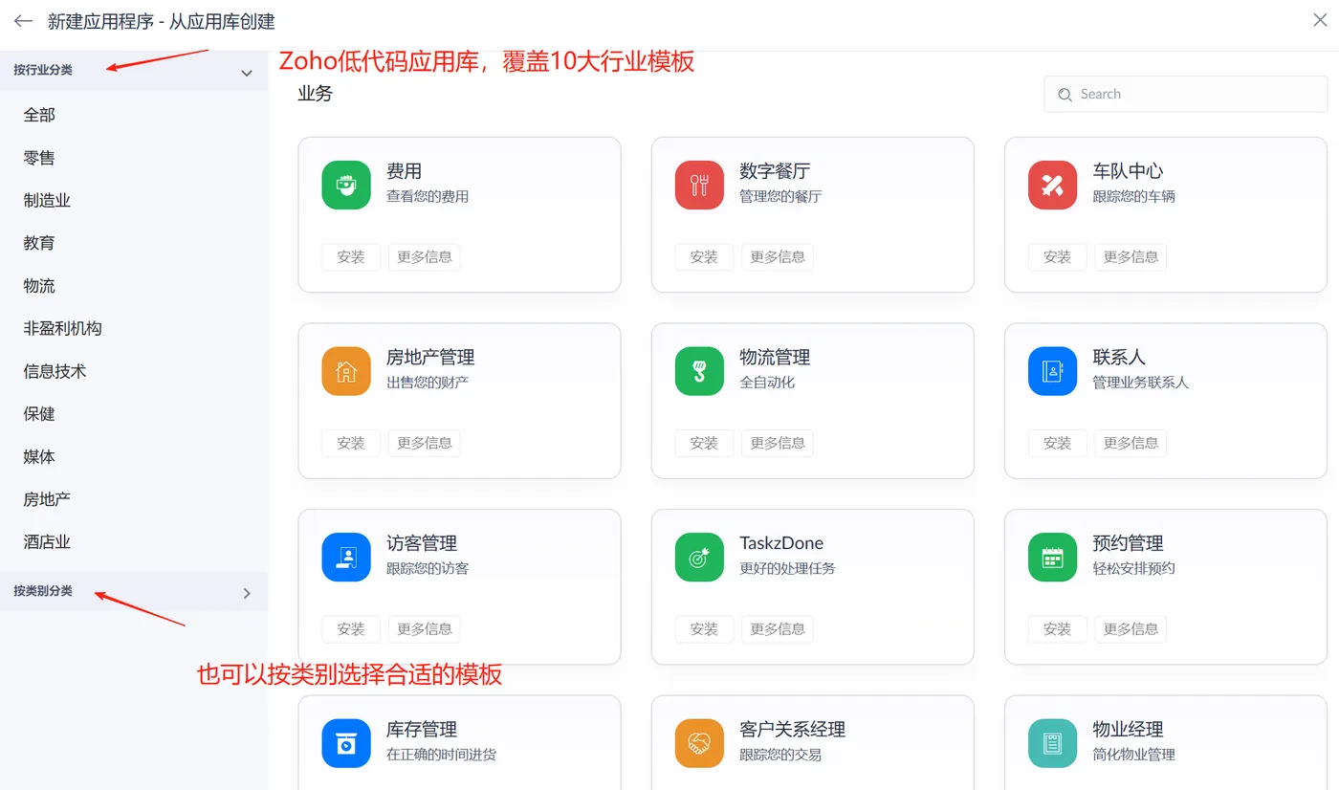This screenshot has width=1339, height=790.
Task: Click the 库存管理 inventory app icon
Action: 345,743
